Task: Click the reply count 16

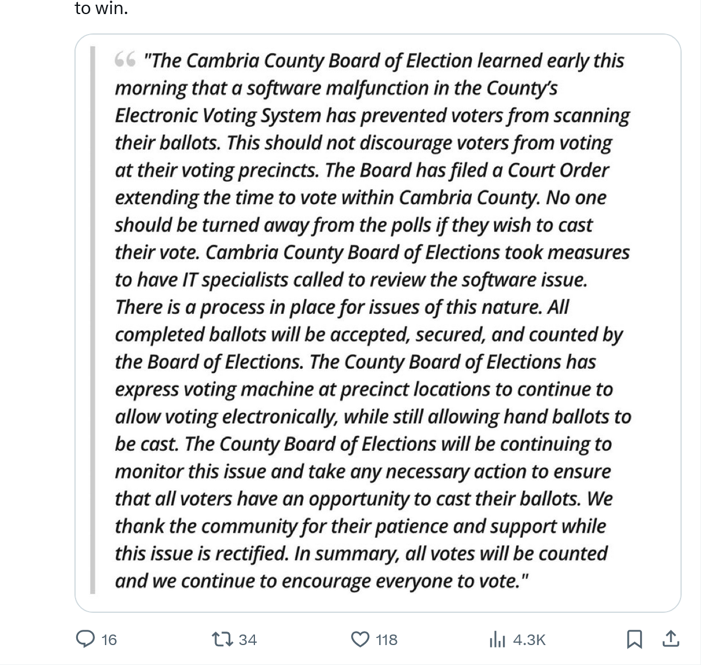Action: (x=109, y=639)
